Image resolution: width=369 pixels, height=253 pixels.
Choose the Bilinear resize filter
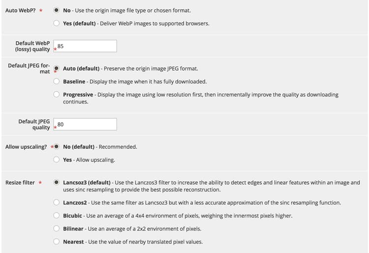[x=56, y=228]
